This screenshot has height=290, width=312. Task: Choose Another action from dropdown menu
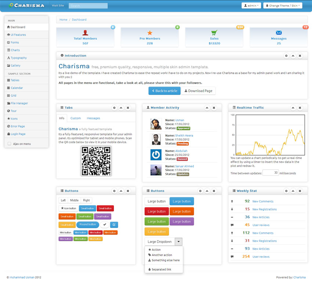[x=162, y=255]
